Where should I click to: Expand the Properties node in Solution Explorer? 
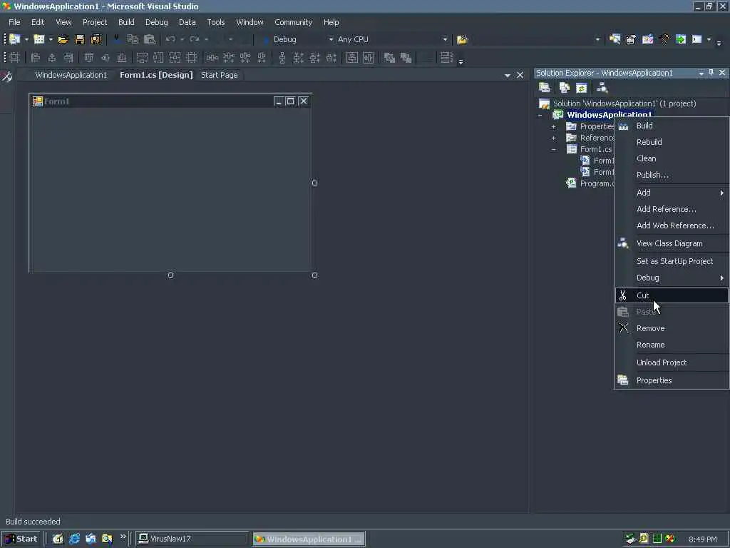[x=553, y=127]
